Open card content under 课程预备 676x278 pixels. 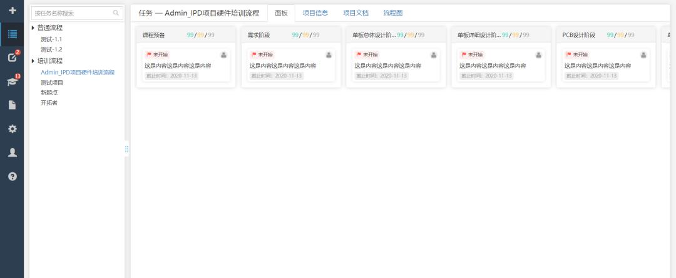pos(178,66)
